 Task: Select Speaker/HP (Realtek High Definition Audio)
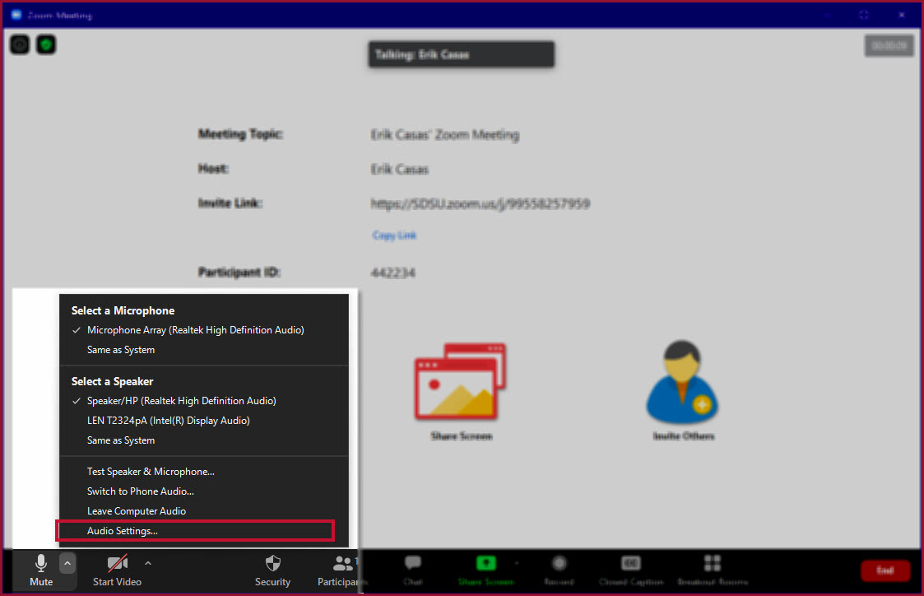coord(204,401)
